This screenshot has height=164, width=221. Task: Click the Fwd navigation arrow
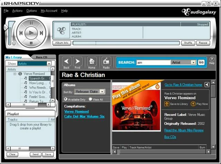coord(77,61)
